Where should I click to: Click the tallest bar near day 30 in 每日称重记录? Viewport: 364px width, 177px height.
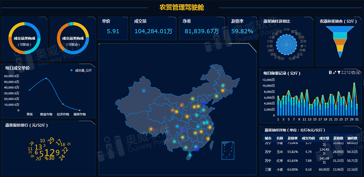click(353, 97)
